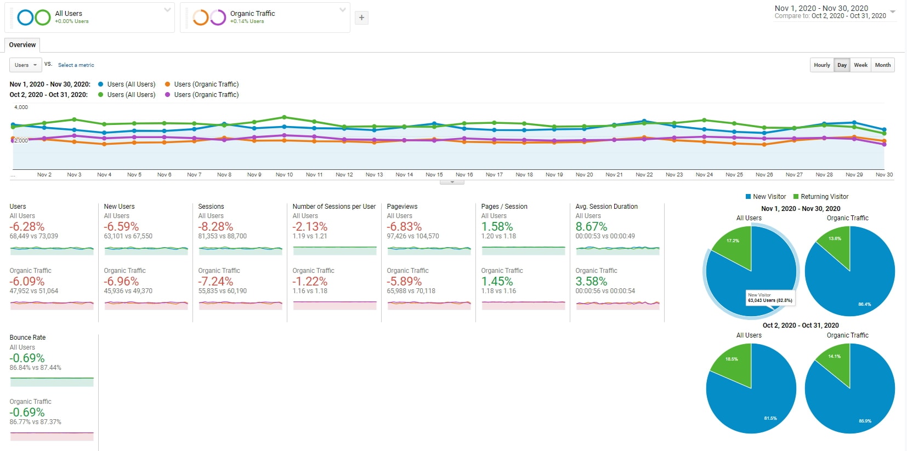Open the All Users segment dropdown arrow
907x451 pixels.
[x=167, y=10]
